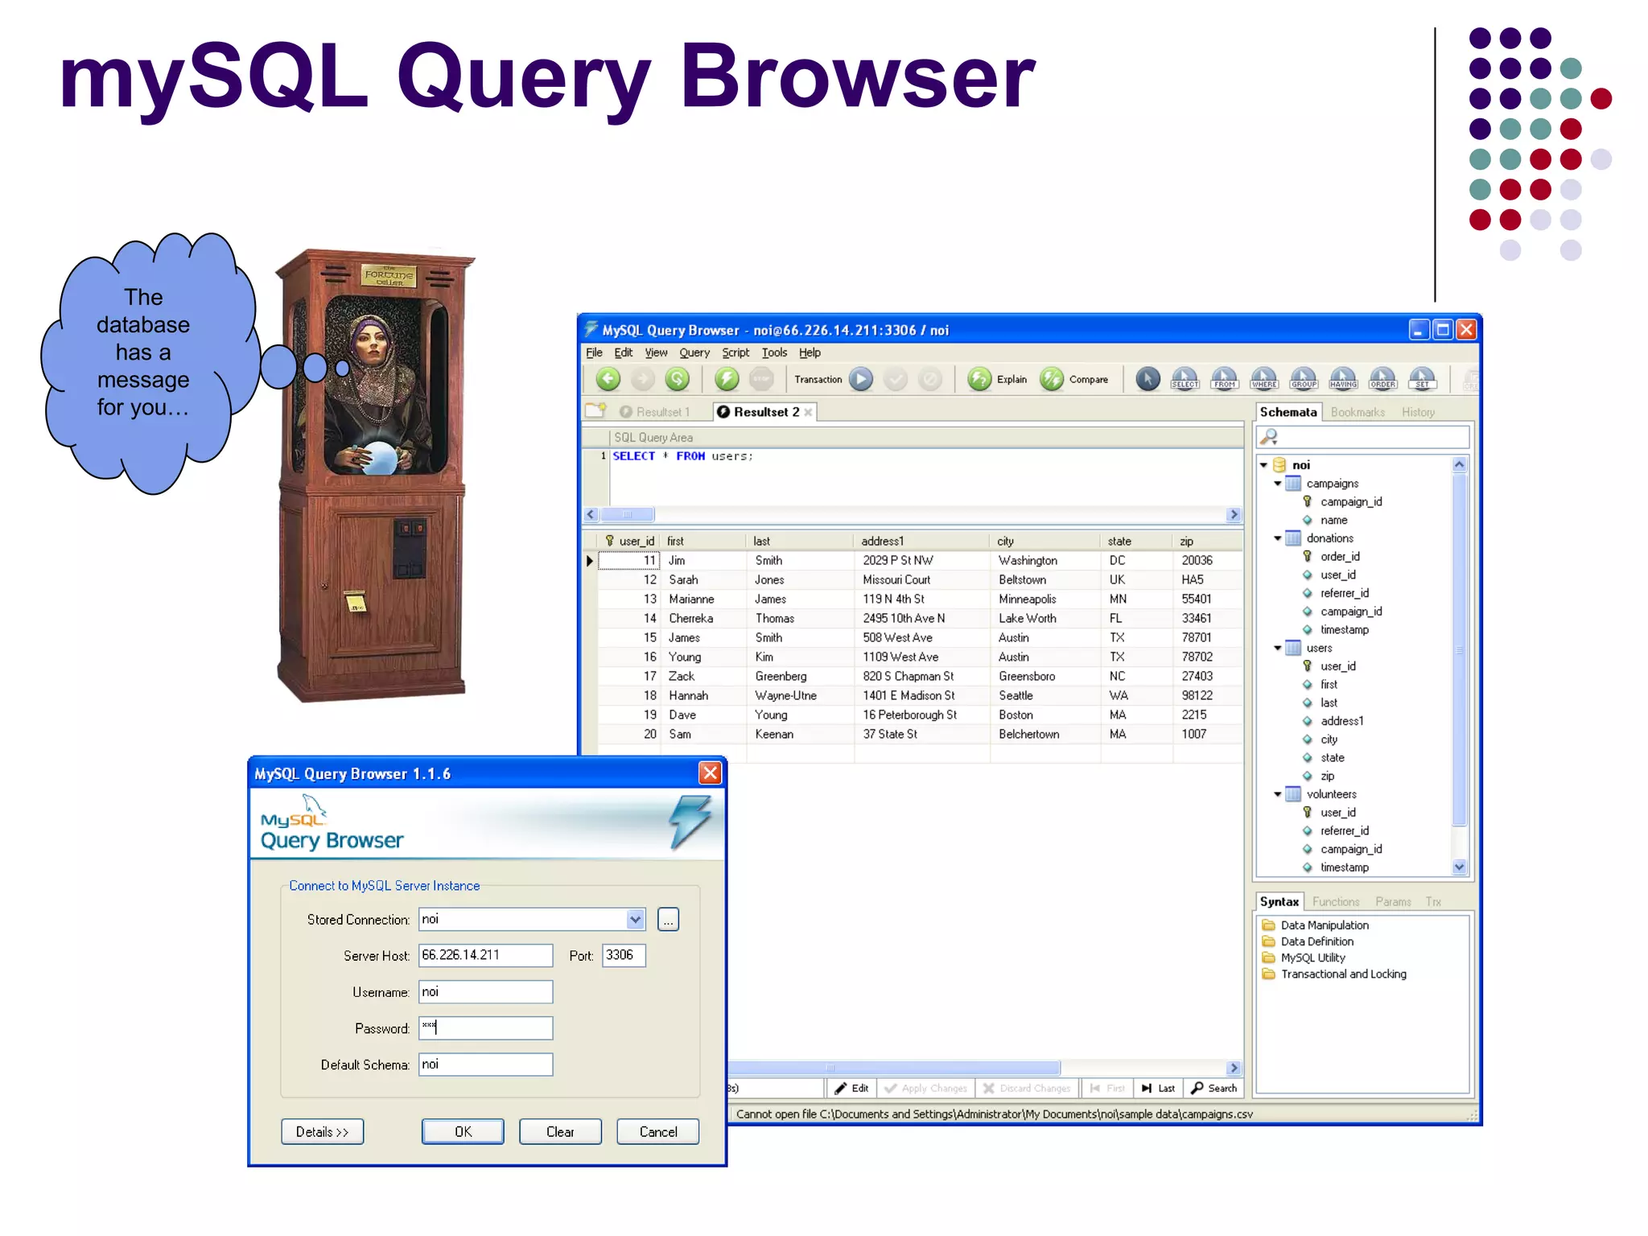Viewport: 1648px width, 1236px height.
Task: Switch to the Bookmarks tab
Action: pyautogui.click(x=1358, y=412)
